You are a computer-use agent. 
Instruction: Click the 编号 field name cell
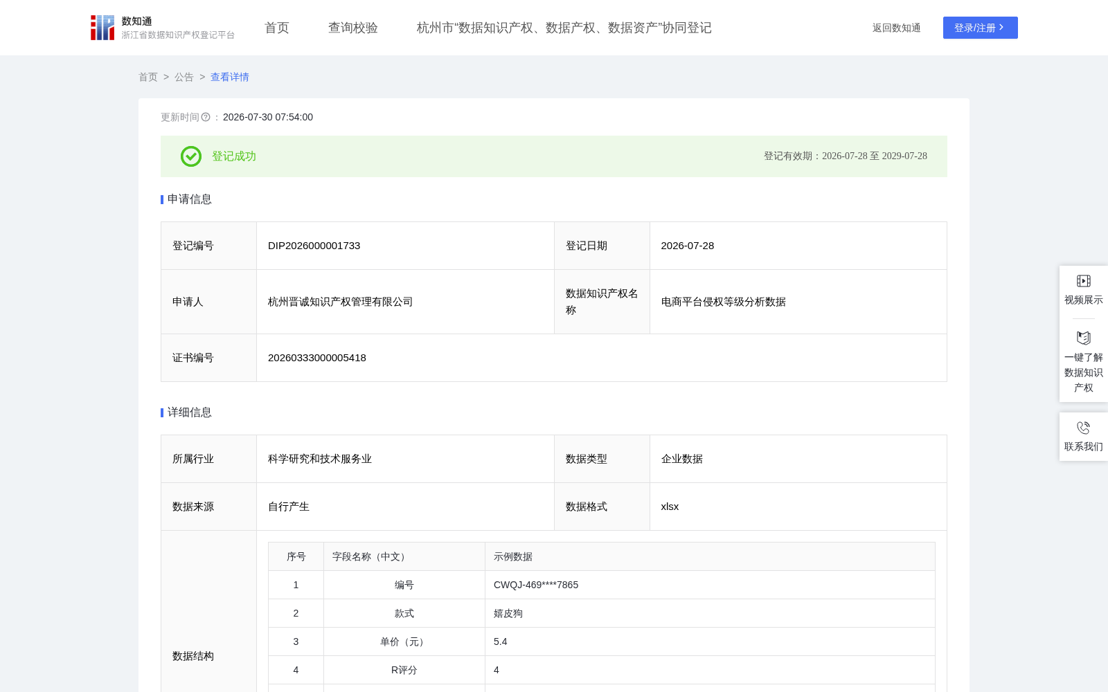point(404,585)
